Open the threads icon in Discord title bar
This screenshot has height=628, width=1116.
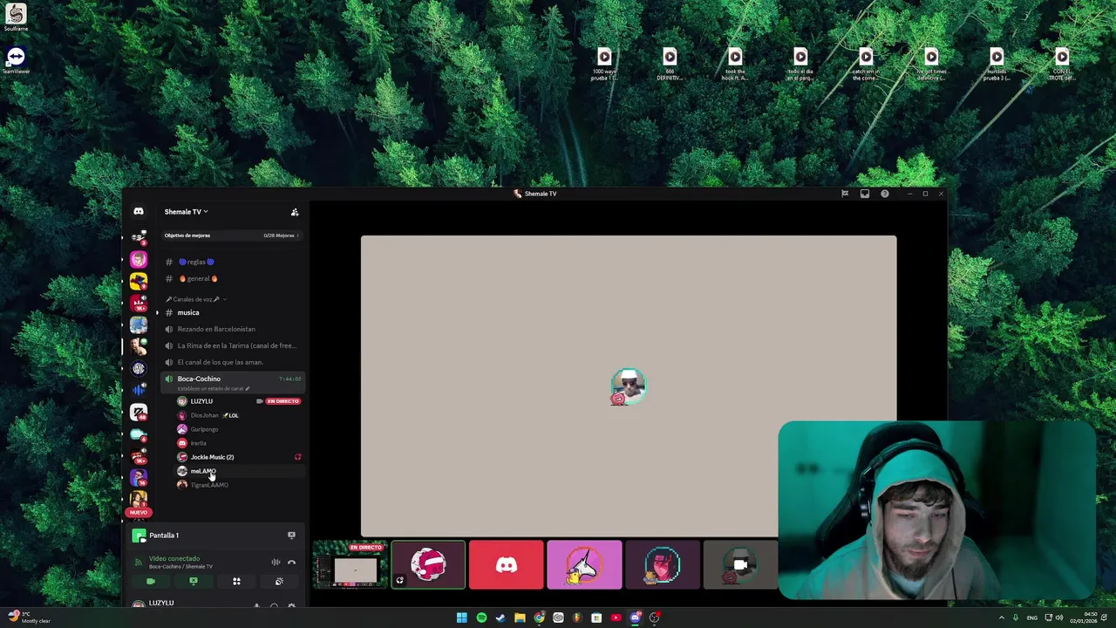pyautogui.click(x=845, y=194)
